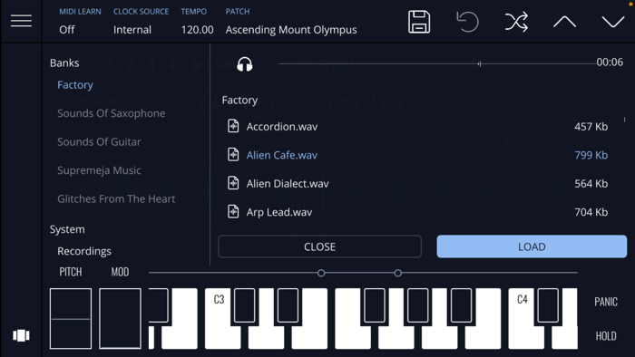Select Accordion.wav file name
Screen dimensions: 635x357
(x=282, y=127)
